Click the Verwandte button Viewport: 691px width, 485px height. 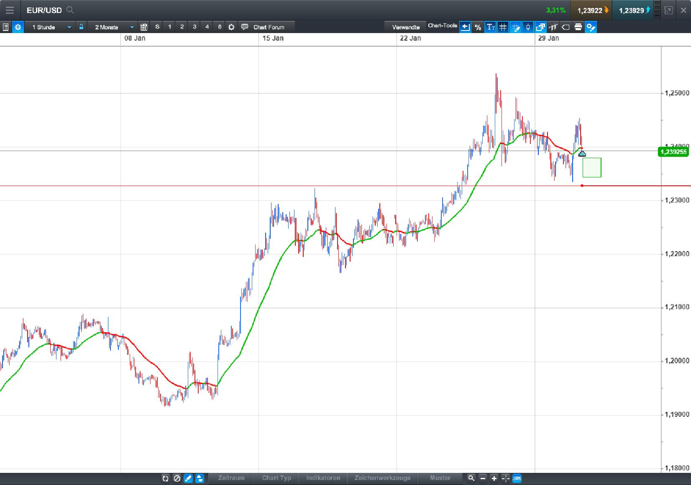click(x=405, y=27)
